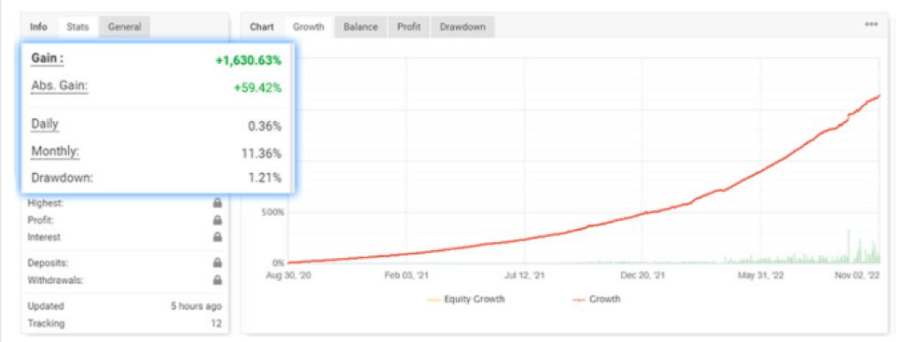This screenshot has width=906, height=342.
Task: View the Drawdown chart tab
Action: pyautogui.click(x=462, y=27)
